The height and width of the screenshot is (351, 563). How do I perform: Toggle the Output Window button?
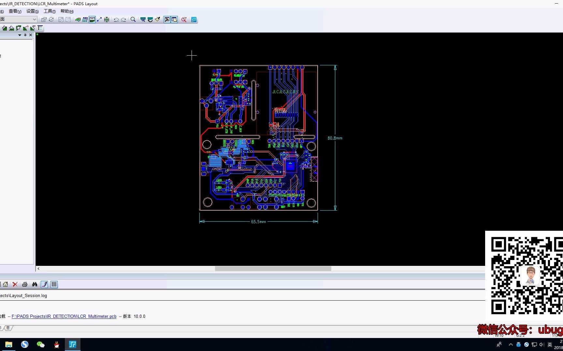[x=167, y=19]
